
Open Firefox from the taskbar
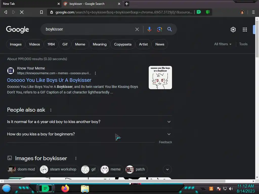65,188
